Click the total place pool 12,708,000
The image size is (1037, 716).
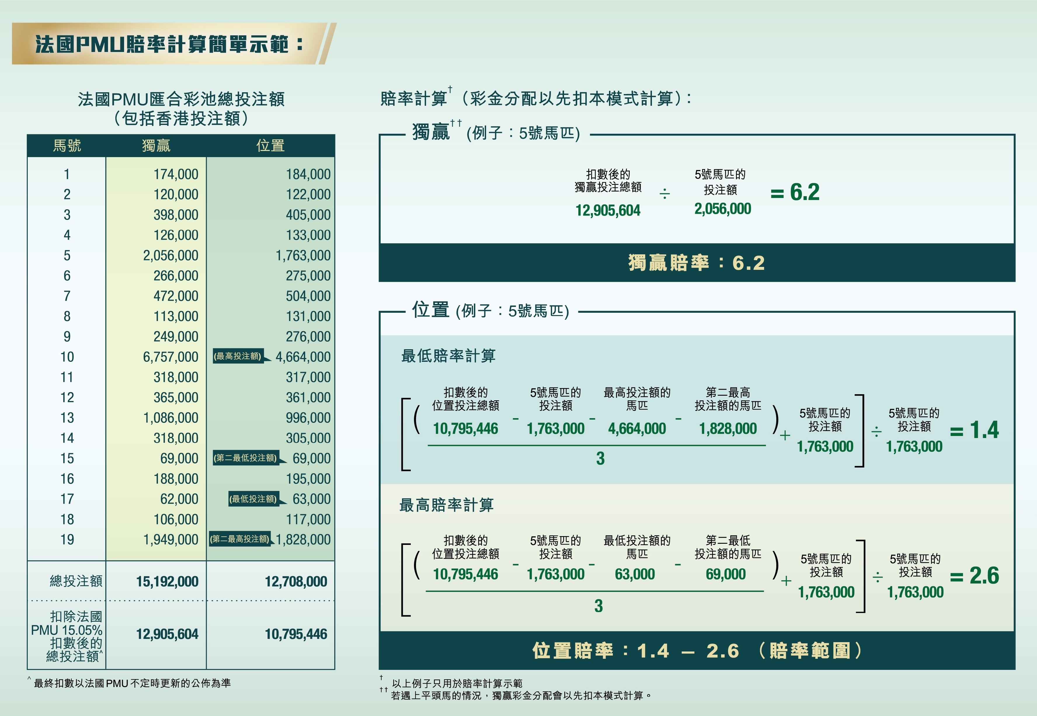tap(295, 581)
